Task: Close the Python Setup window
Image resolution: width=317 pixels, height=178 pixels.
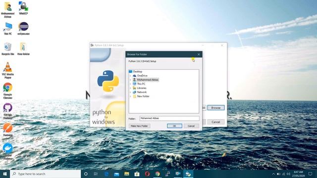Action: coord(222,45)
